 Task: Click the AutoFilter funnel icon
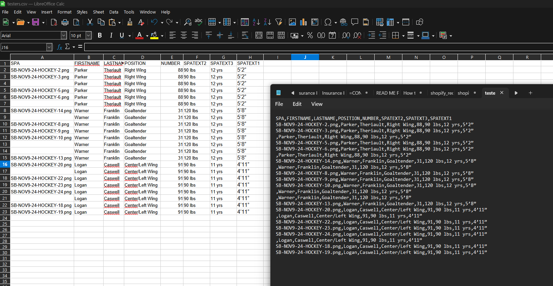click(279, 22)
